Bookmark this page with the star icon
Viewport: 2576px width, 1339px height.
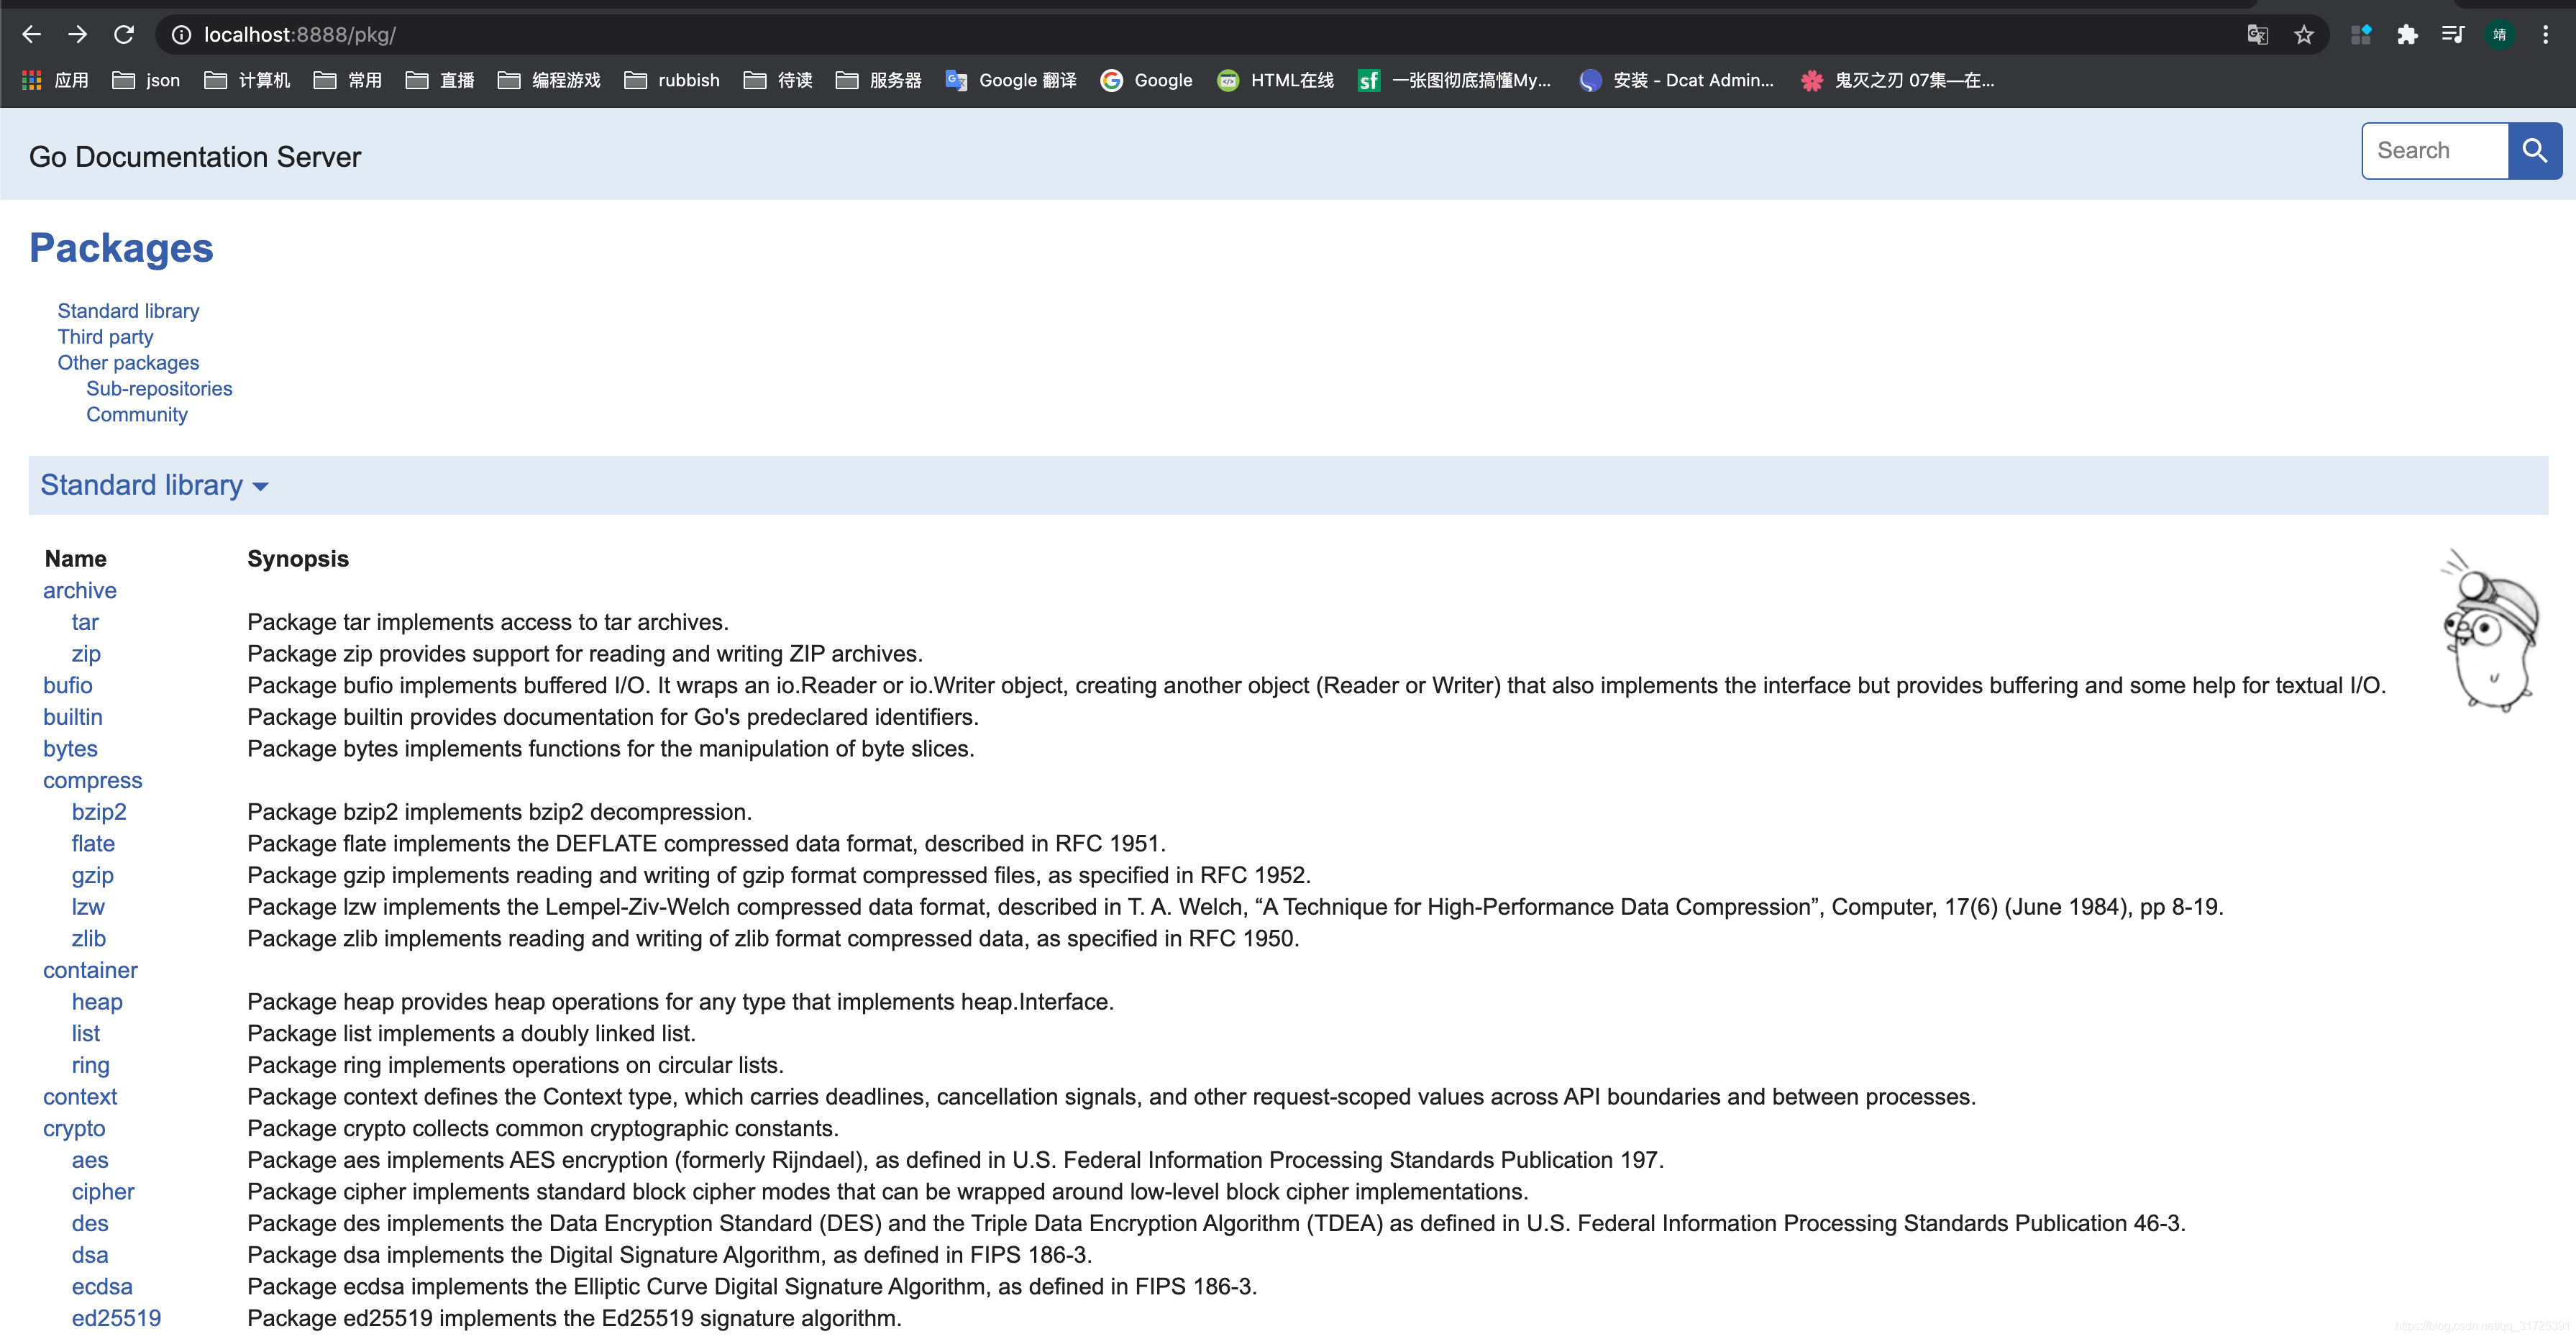(2304, 35)
